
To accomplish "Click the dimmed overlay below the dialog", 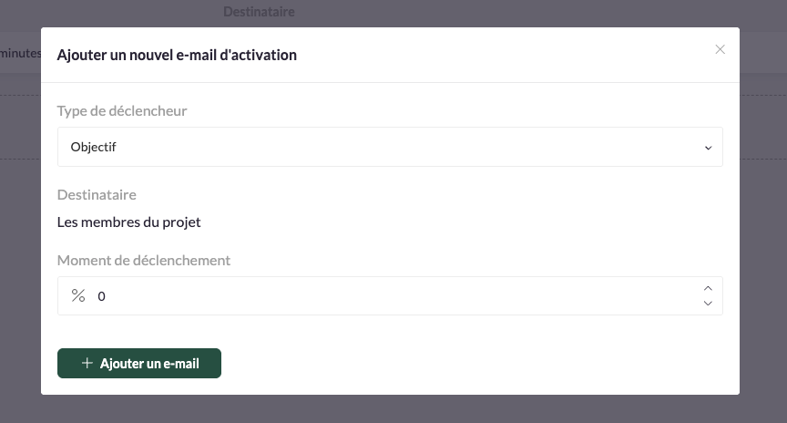I will click(392, 410).
